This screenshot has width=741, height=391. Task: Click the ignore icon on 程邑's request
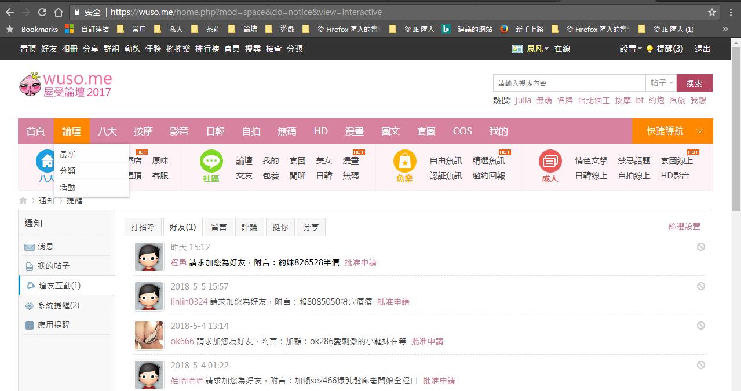(x=700, y=247)
